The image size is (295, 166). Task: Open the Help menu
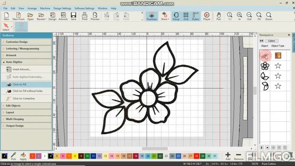pos(113,8)
